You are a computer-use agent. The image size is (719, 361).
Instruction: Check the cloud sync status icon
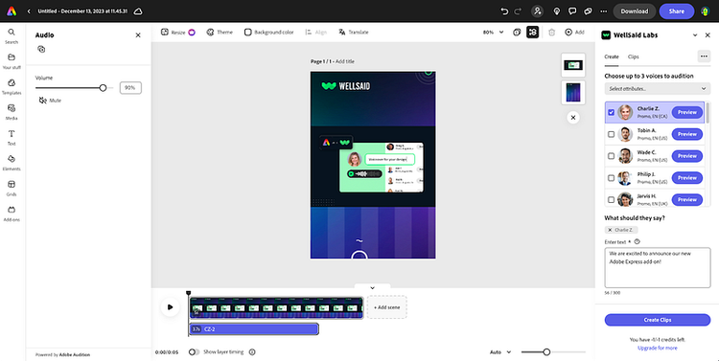pos(137,11)
